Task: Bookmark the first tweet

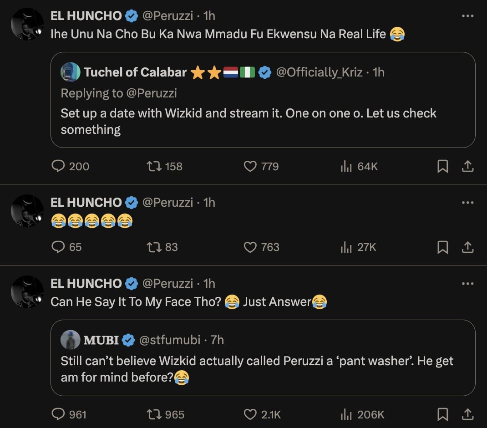Action: [x=443, y=166]
